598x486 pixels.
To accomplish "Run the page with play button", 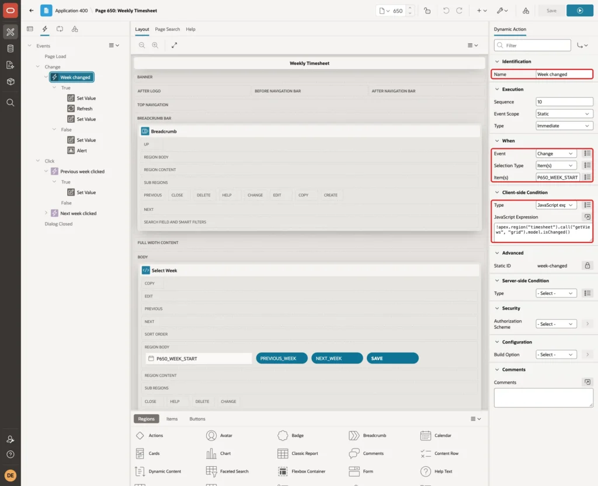I will (580, 11).
